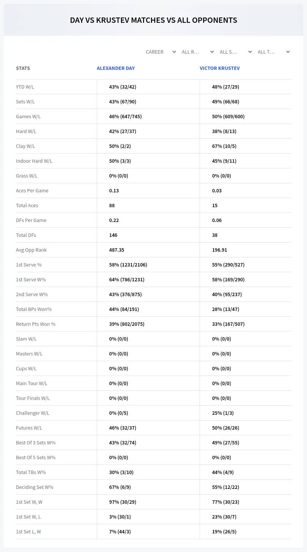Open the ALL R... rounds dropdown
The image size is (307, 552).
point(198,52)
